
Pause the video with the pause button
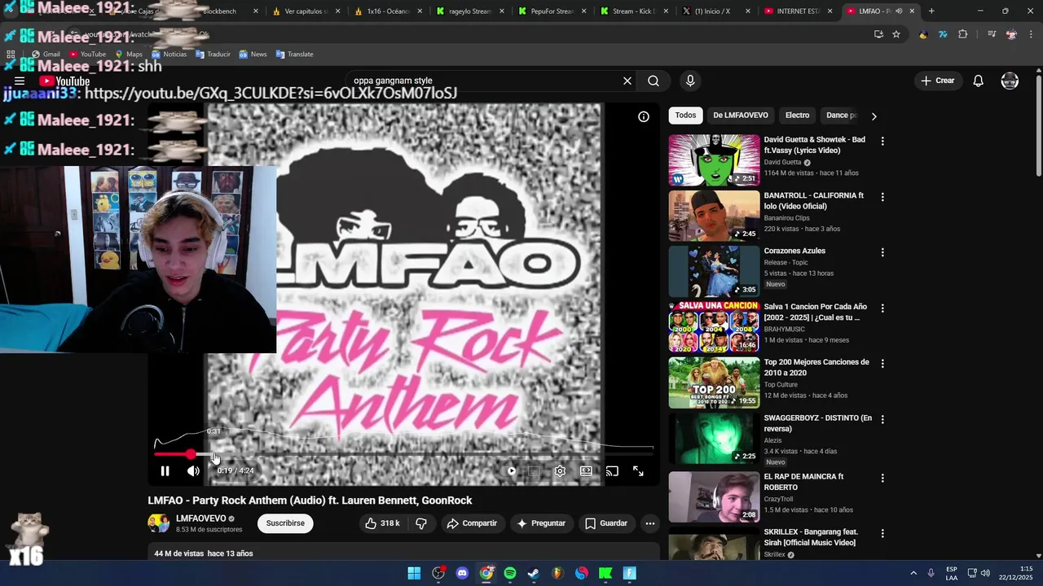(x=165, y=471)
